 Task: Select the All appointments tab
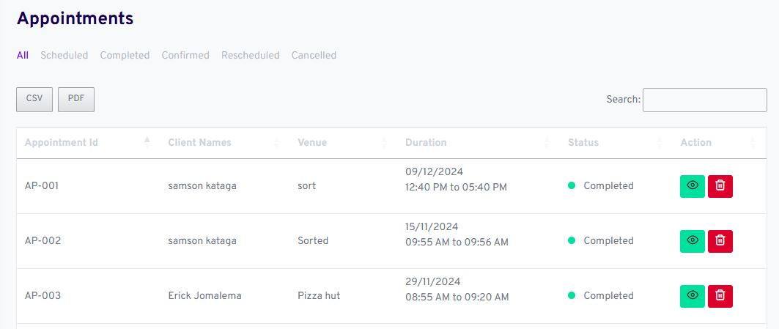23,56
